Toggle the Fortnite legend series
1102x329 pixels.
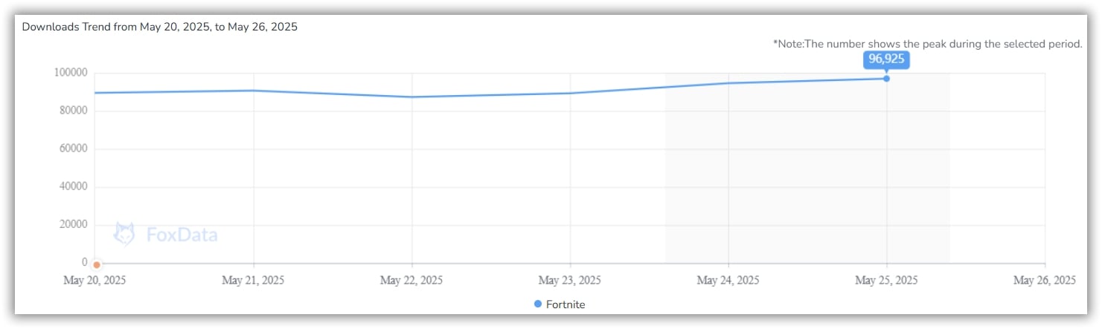click(x=559, y=304)
